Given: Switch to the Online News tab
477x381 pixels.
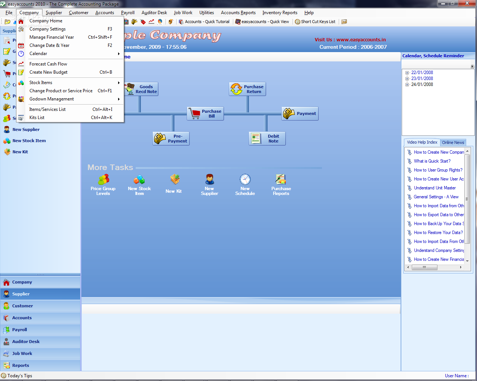Looking at the screenshot, I should tap(453, 143).
